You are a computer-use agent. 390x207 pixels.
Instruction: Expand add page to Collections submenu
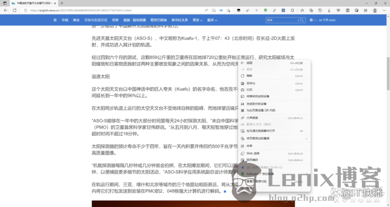274,139
